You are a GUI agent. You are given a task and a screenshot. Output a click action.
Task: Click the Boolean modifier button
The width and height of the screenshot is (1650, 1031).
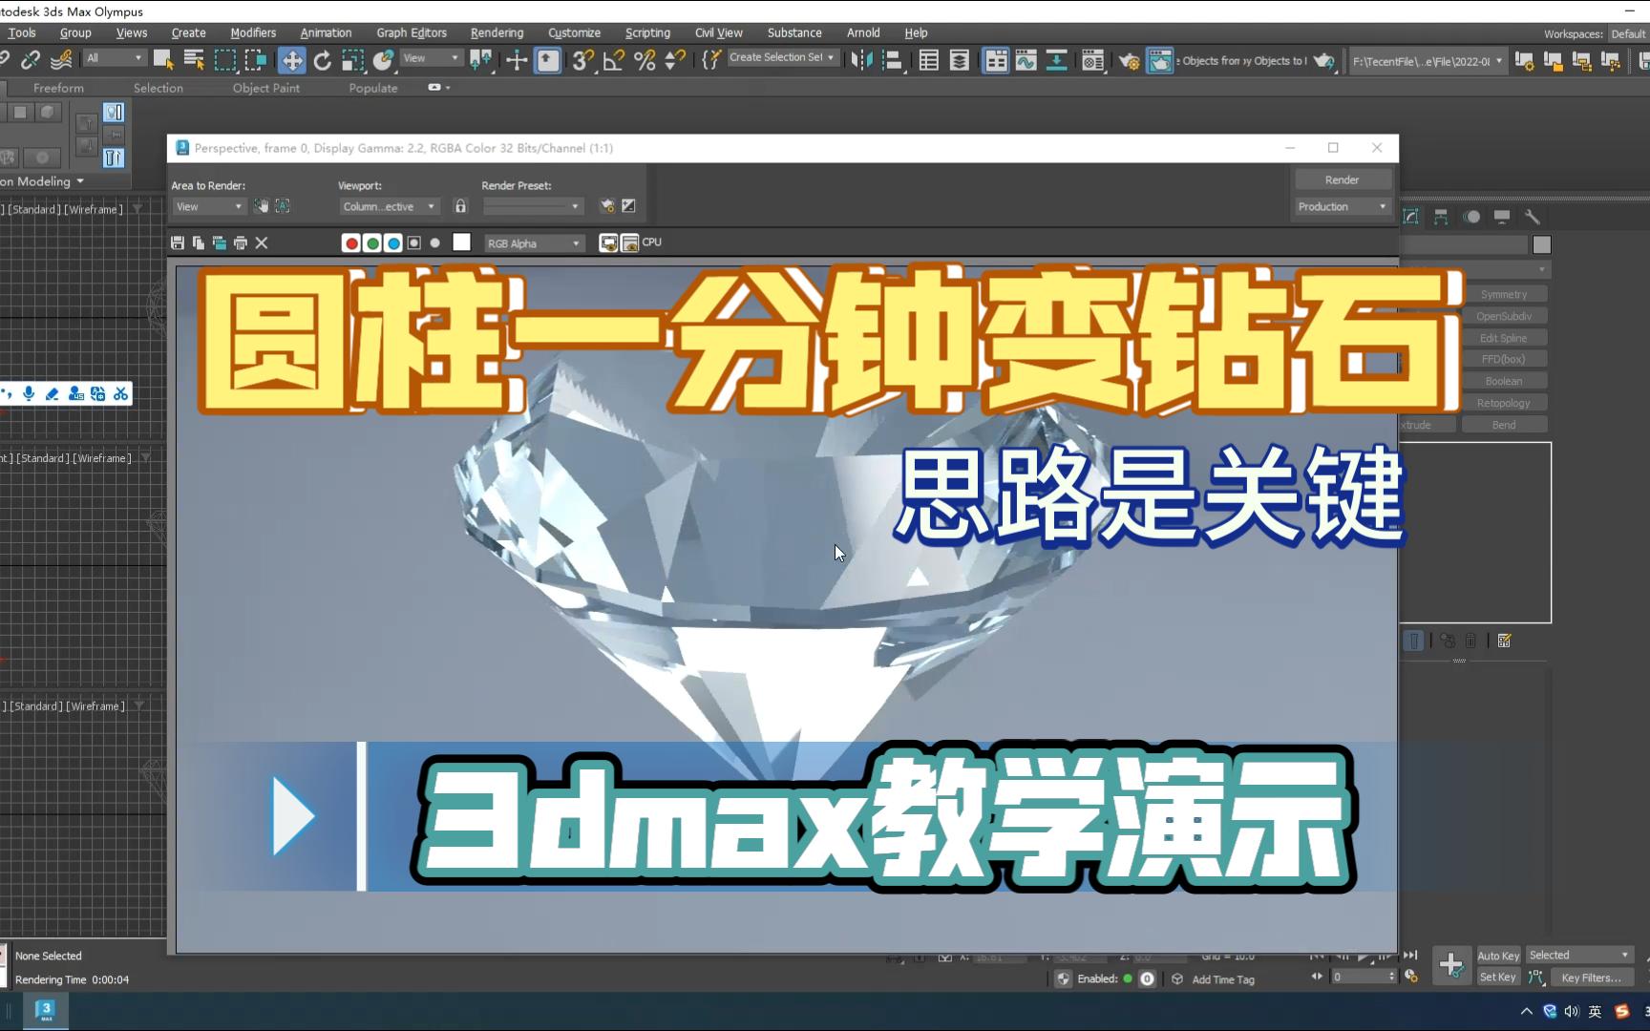[1504, 381]
